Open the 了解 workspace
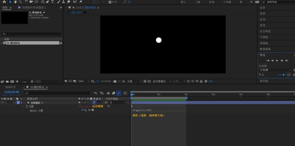This screenshot has height=146, width=295. pyautogui.click(x=197, y=2)
